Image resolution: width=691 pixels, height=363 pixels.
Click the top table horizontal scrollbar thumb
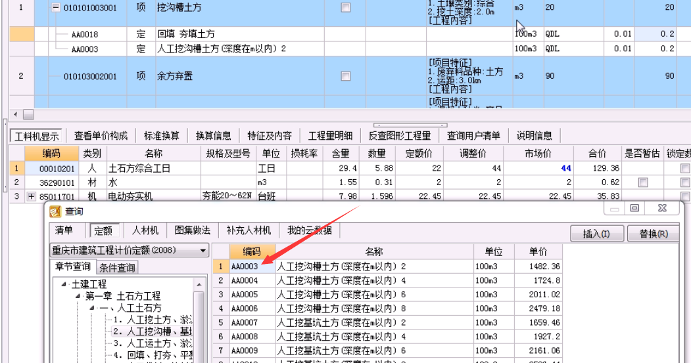tap(28, 114)
